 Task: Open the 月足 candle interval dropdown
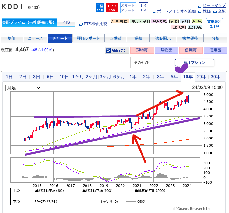(23, 88)
